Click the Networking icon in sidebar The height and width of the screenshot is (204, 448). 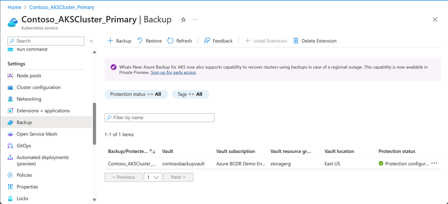pyautogui.click(x=10, y=99)
